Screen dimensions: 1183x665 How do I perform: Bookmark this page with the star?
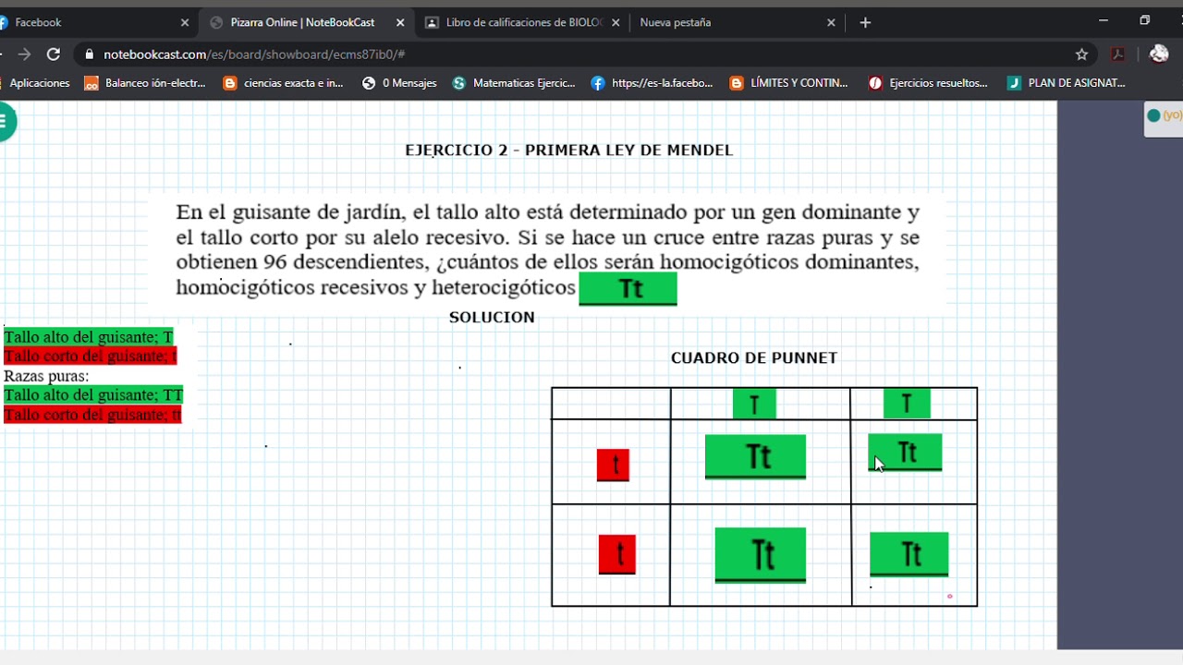pos(1081,54)
